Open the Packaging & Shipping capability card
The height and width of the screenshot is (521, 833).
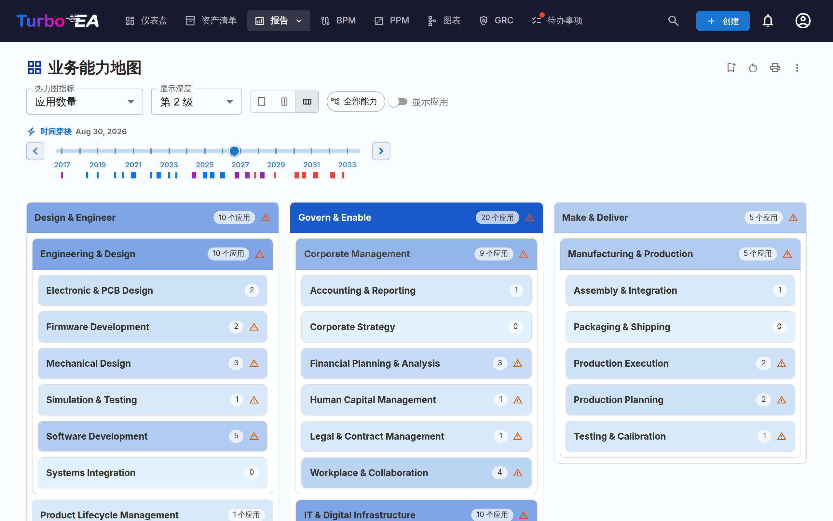680,327
